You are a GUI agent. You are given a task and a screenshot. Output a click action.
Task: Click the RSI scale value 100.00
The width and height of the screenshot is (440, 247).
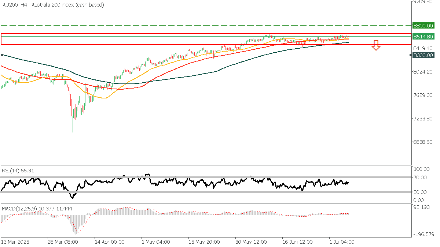[x=422, y=169]
